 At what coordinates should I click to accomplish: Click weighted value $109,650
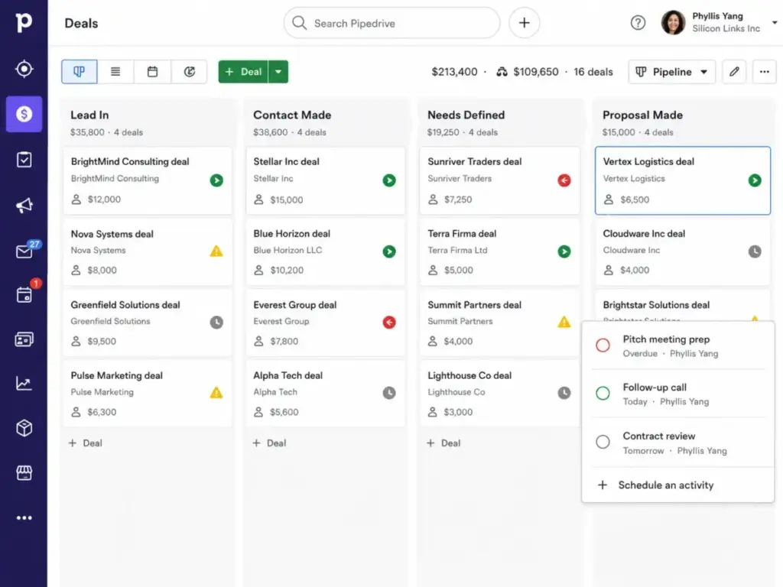pyautogui.click(x=536, y=72)
